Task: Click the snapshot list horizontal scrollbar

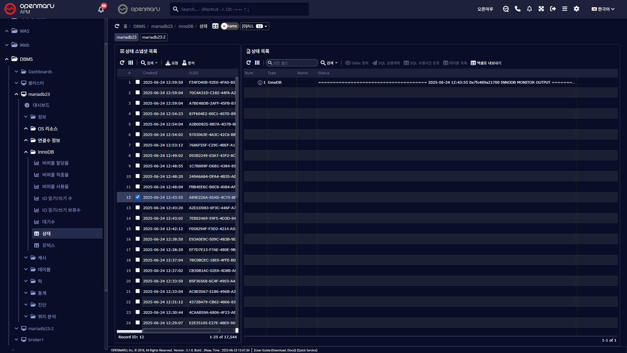Action: [x=181, y=331]
